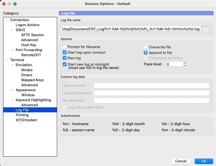The height and width of the screenshot is (166, 216).
Task: Cancel the session options dialog
Action: [181, 161]
